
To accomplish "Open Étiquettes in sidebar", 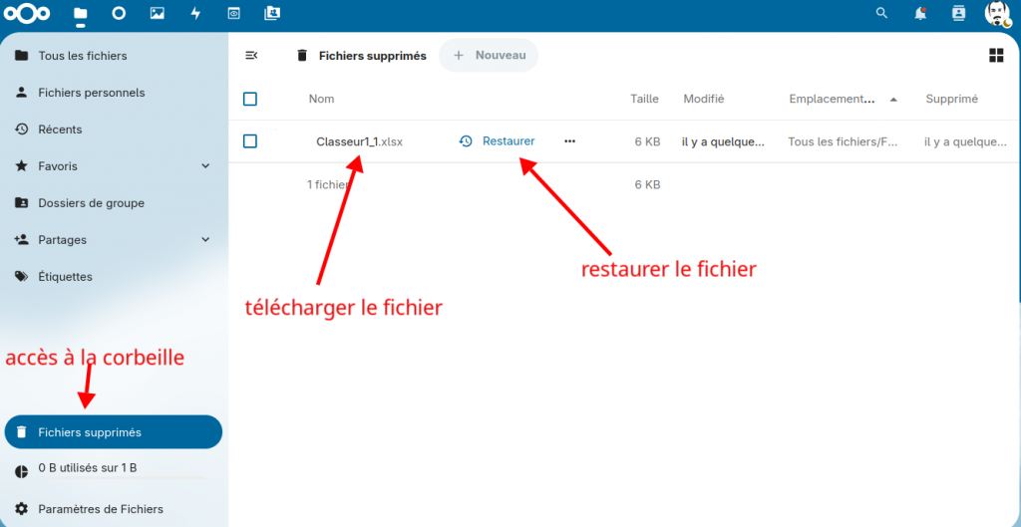I will 115,277.
